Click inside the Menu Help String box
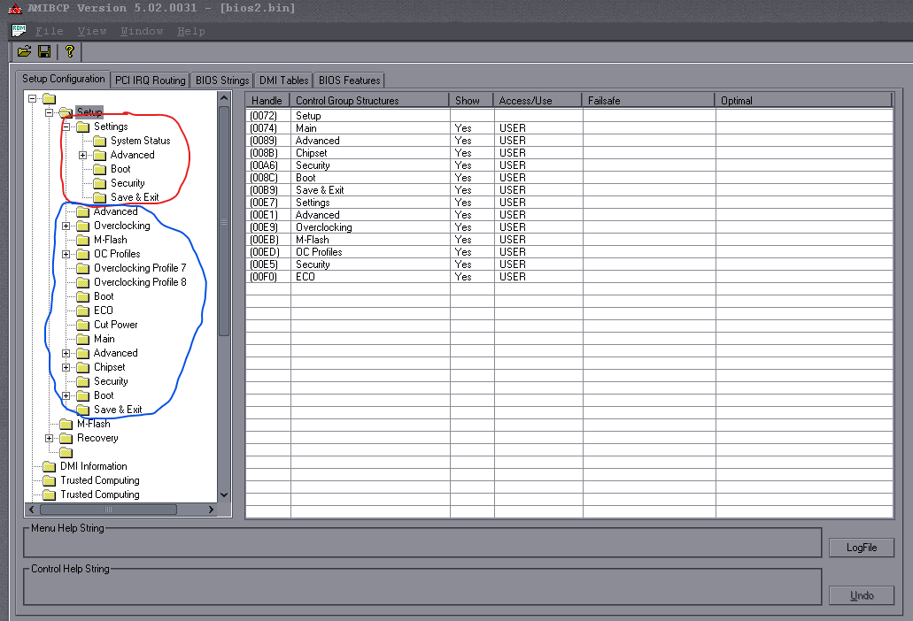 click(422, 544)
